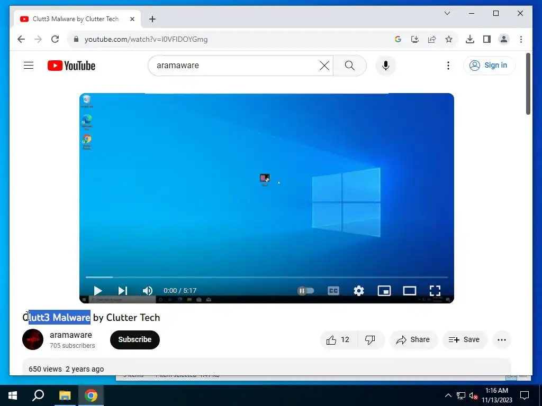Select Chrome in the taskbar
The width and height of the screenshot is (542, 406).
coord(91,395)
